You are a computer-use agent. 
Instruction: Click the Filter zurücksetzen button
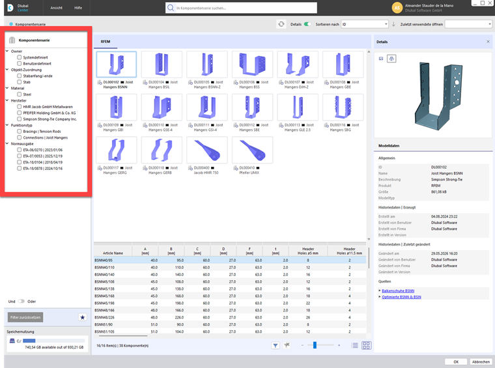pos(25,317)
